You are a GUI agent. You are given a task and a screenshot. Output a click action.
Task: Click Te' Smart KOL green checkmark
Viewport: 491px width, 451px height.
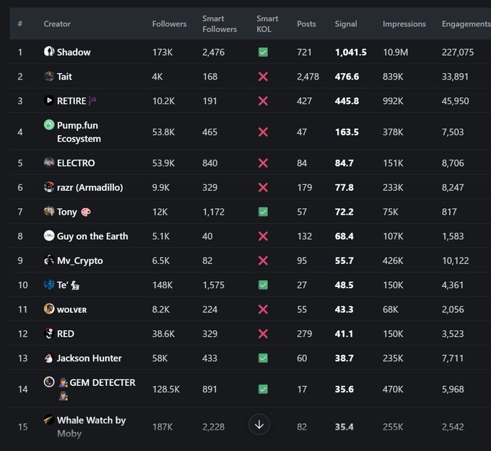[263, 285]
